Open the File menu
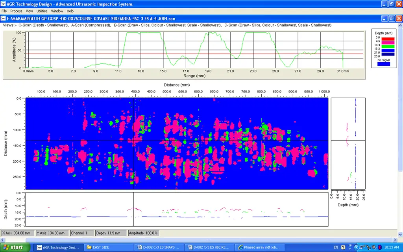 pyautogui.click(x=4, y=11)
